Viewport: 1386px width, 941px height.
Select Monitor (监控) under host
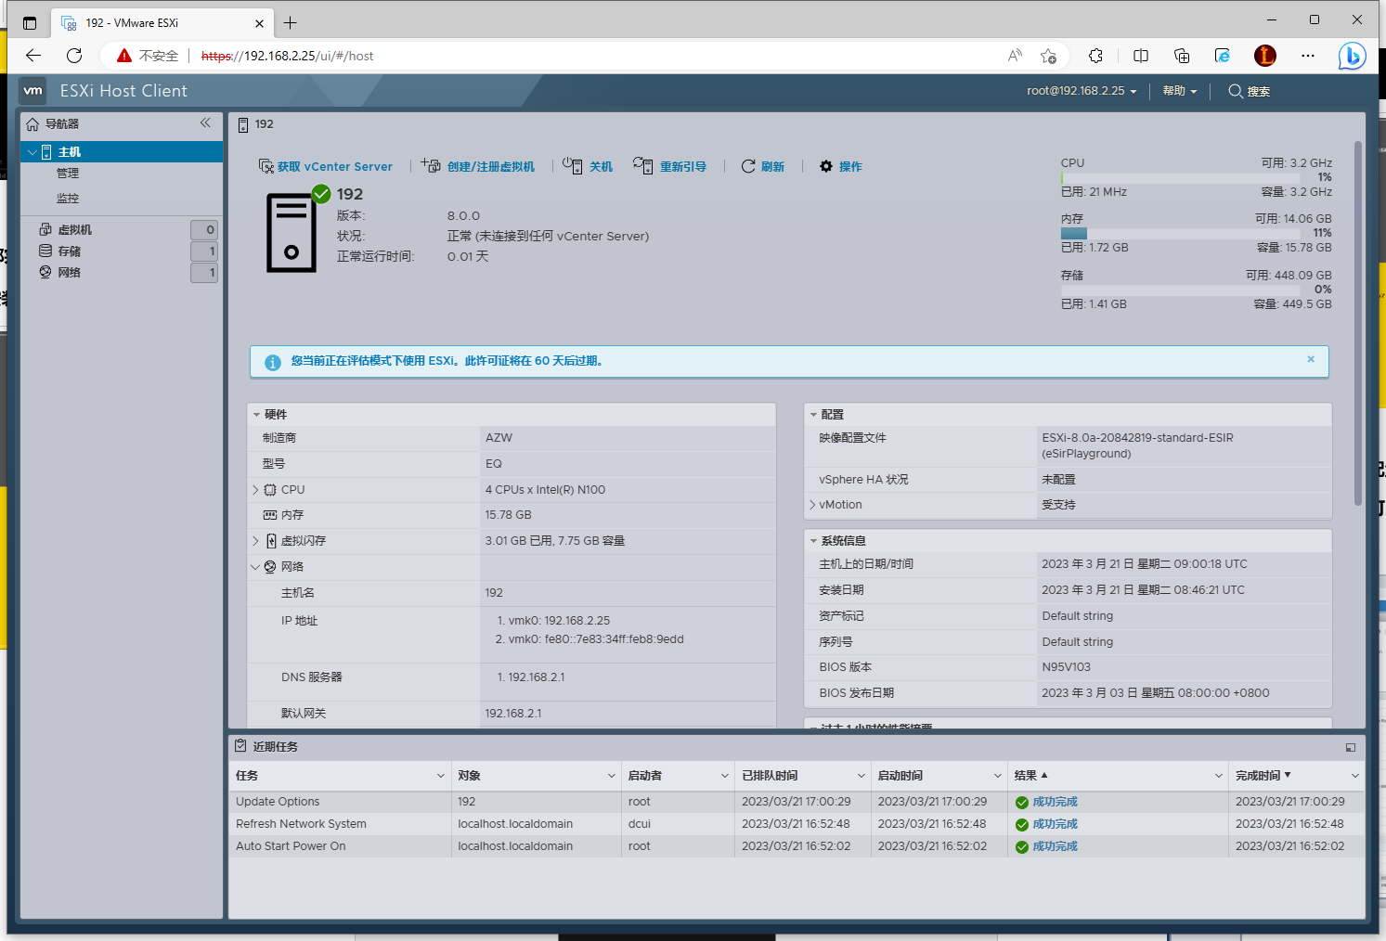68,199
